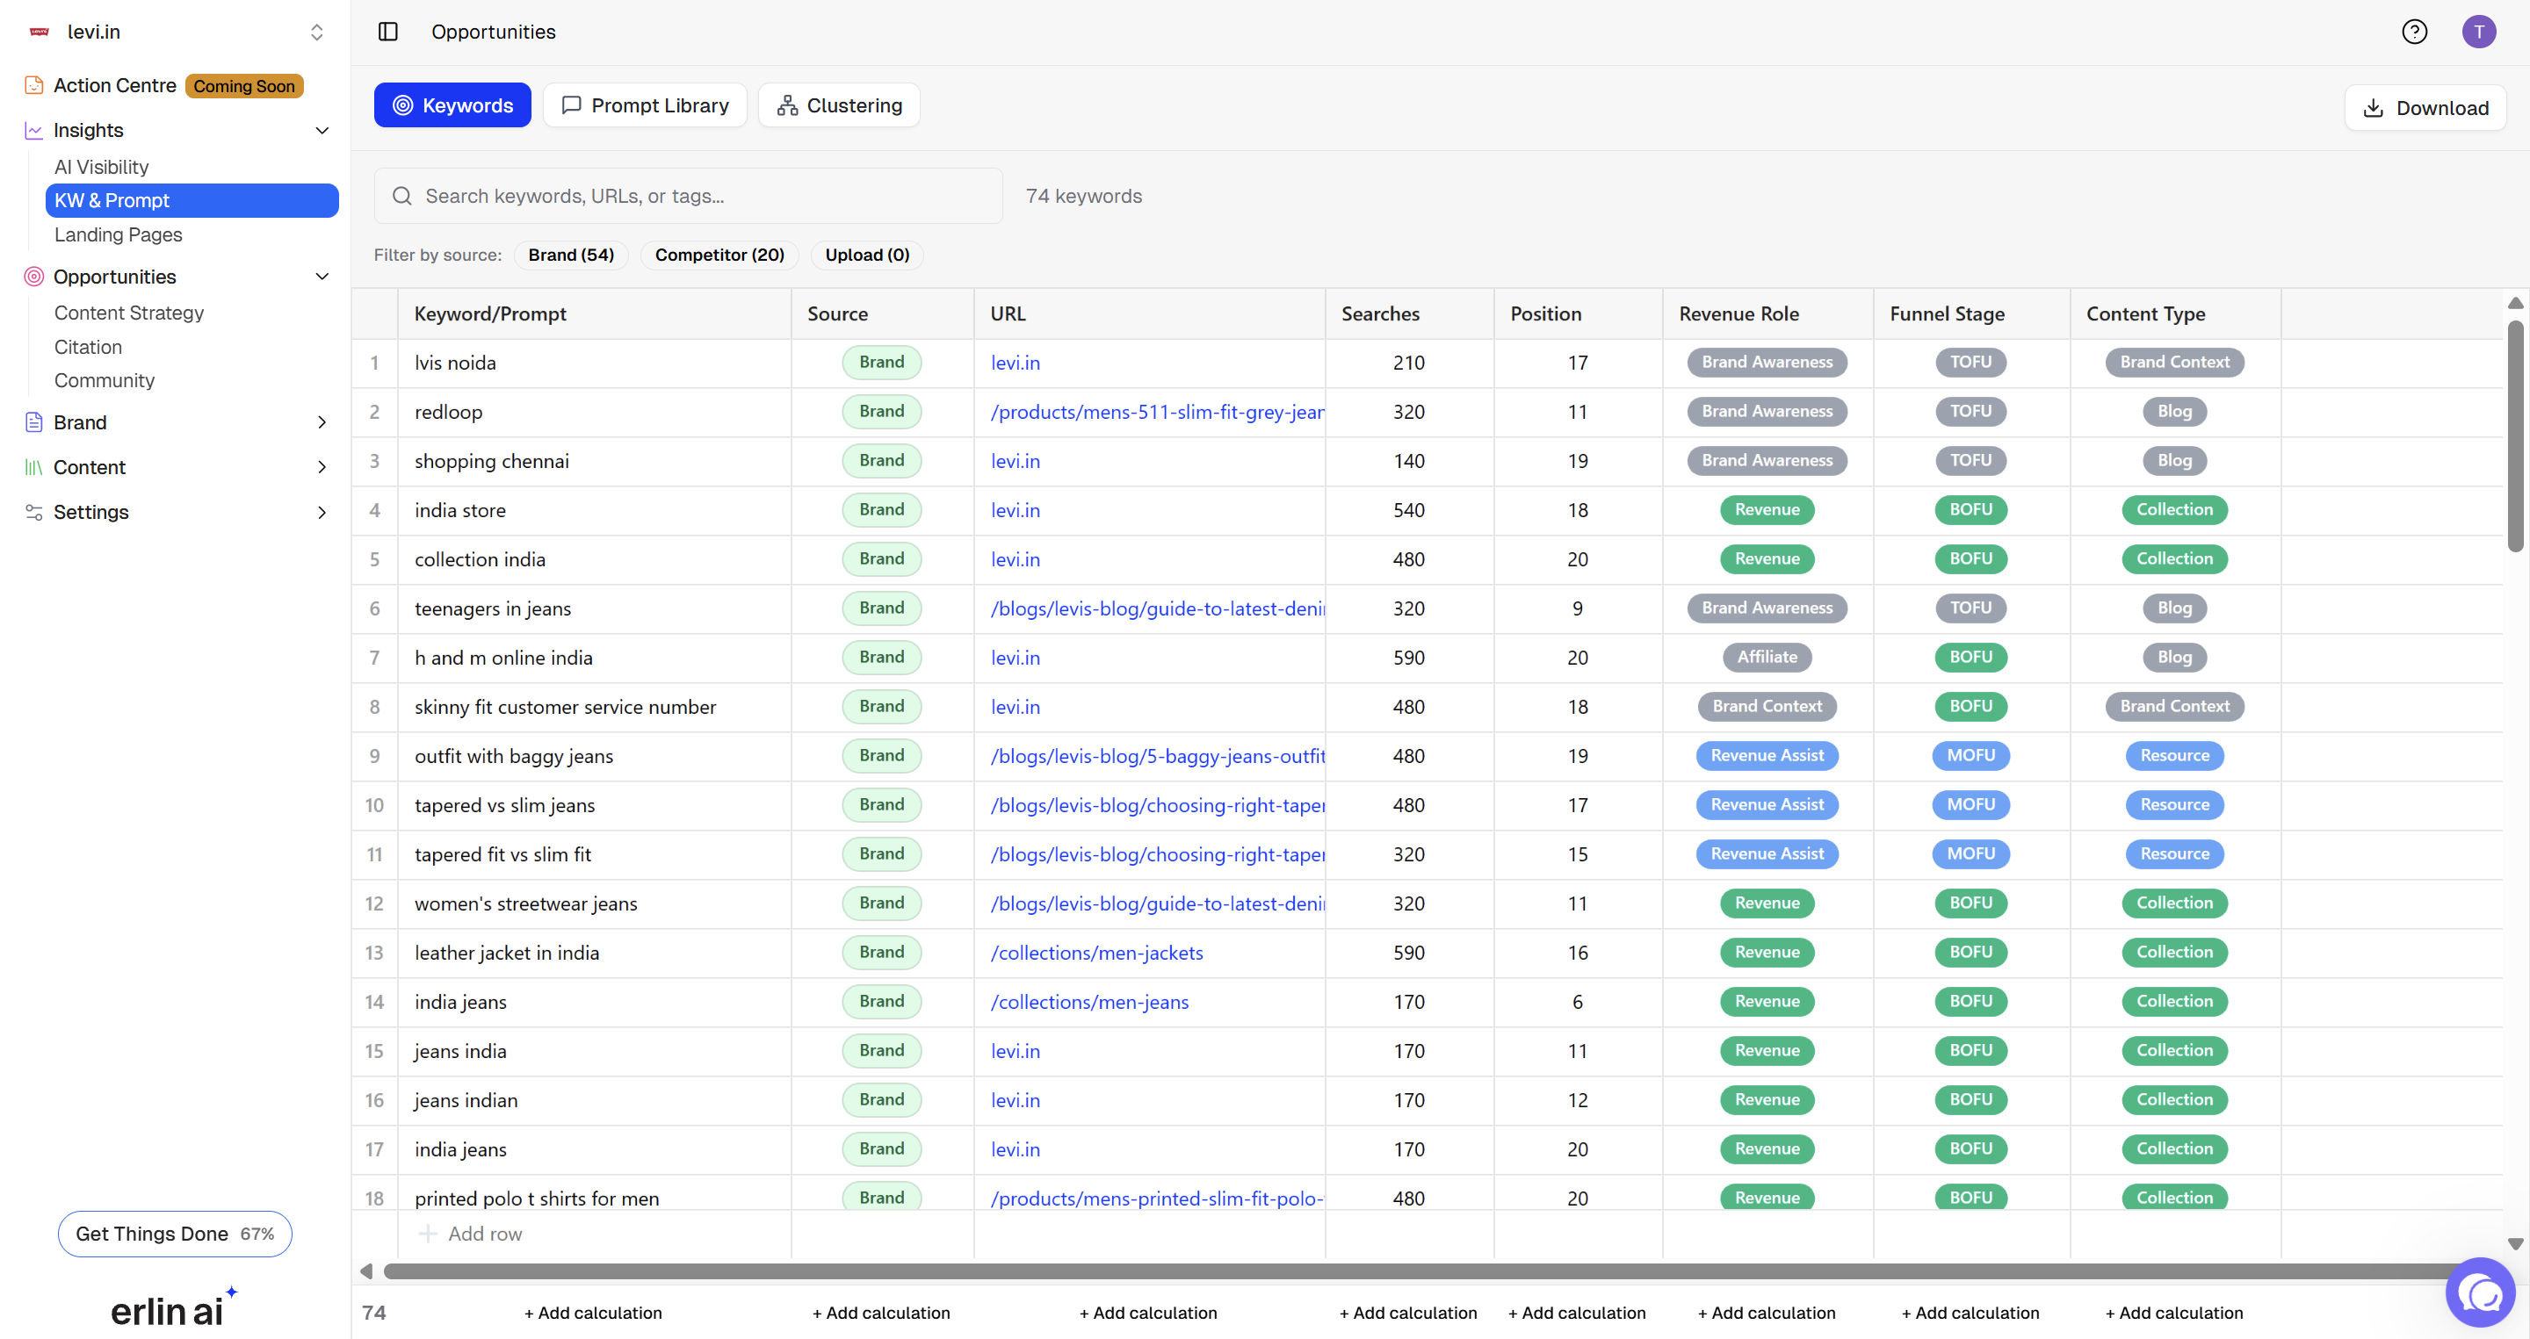Click the scroll-down arrow of the table
Image resolution: width=2530 pixels, height=1339 pixels.
pyautogui.click(x=2515, y=1244)
